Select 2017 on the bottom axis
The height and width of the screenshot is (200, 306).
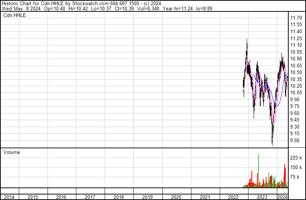(x=90, y=197)
